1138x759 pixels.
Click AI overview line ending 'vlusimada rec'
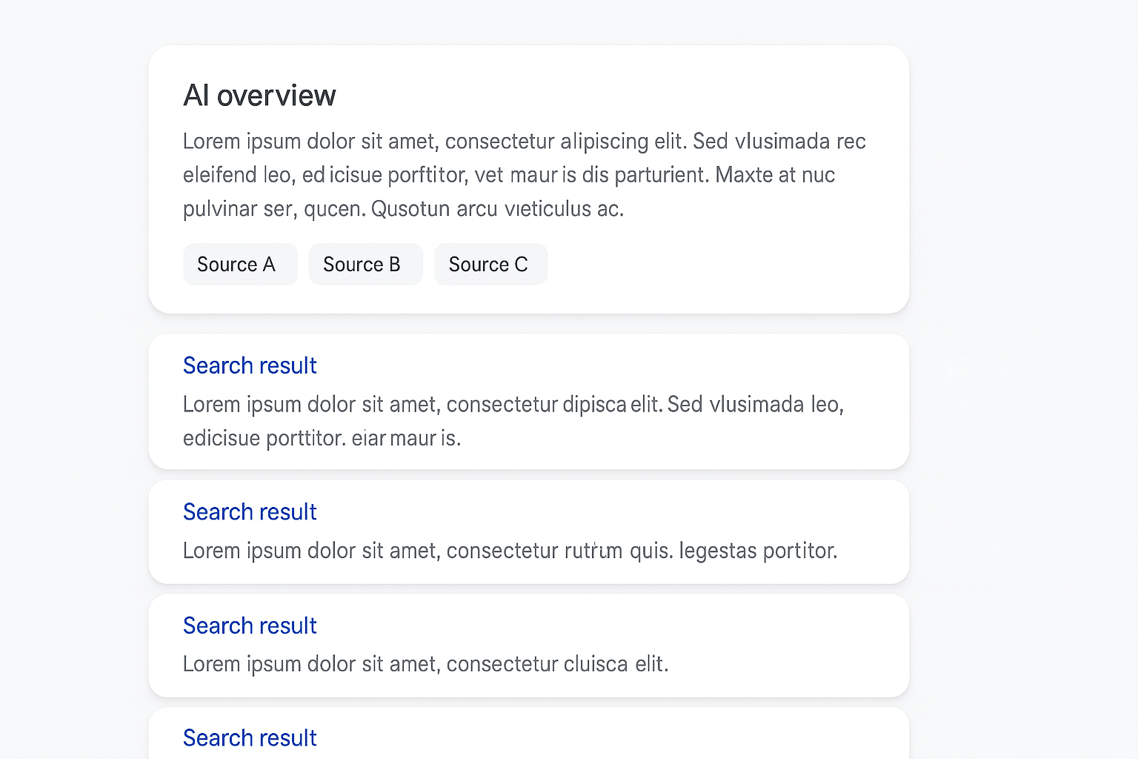[524, 142]
